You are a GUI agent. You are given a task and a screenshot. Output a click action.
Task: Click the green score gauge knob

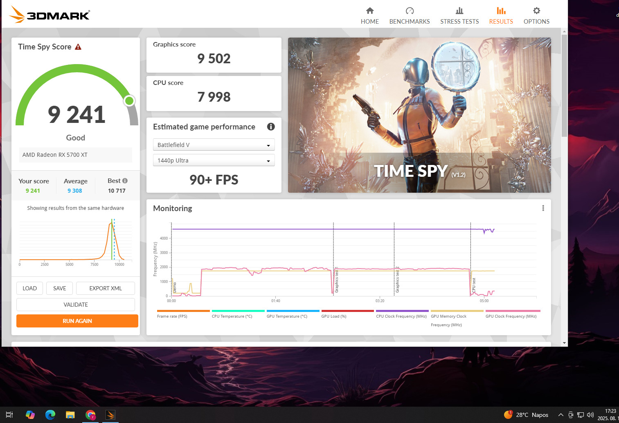129,100
